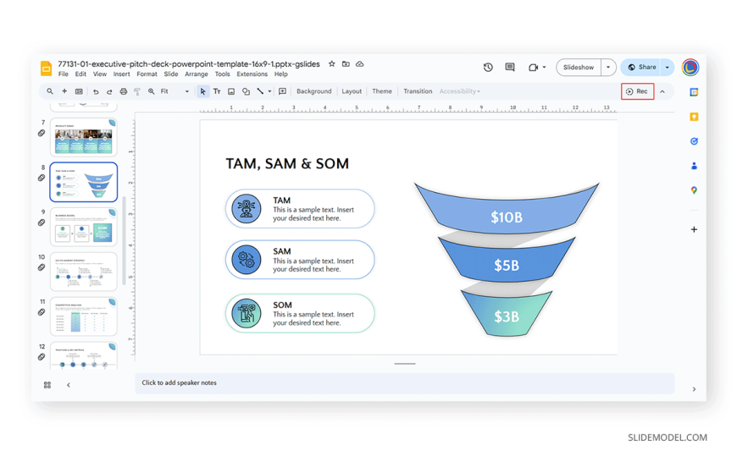Click the get add-ons plus icon
Image resolution: width=737 pixels, height=456 pixels.
tap(694, 229)
